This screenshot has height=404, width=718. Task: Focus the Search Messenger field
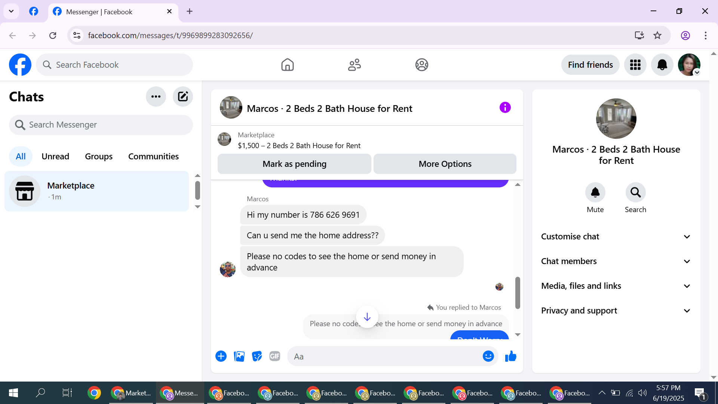pyautogui.click(x=101, y=125)
